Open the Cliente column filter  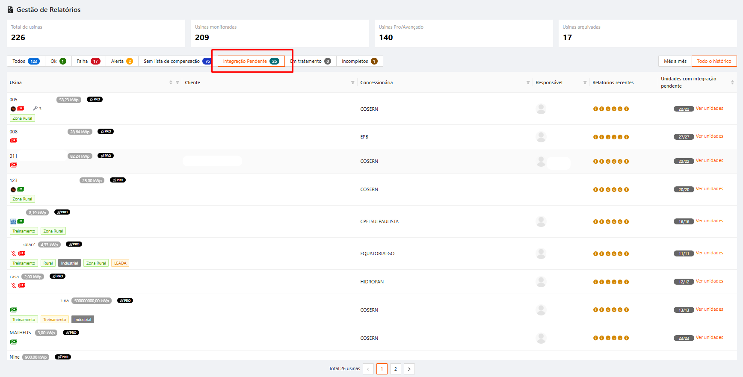click(x=352, y=82)
